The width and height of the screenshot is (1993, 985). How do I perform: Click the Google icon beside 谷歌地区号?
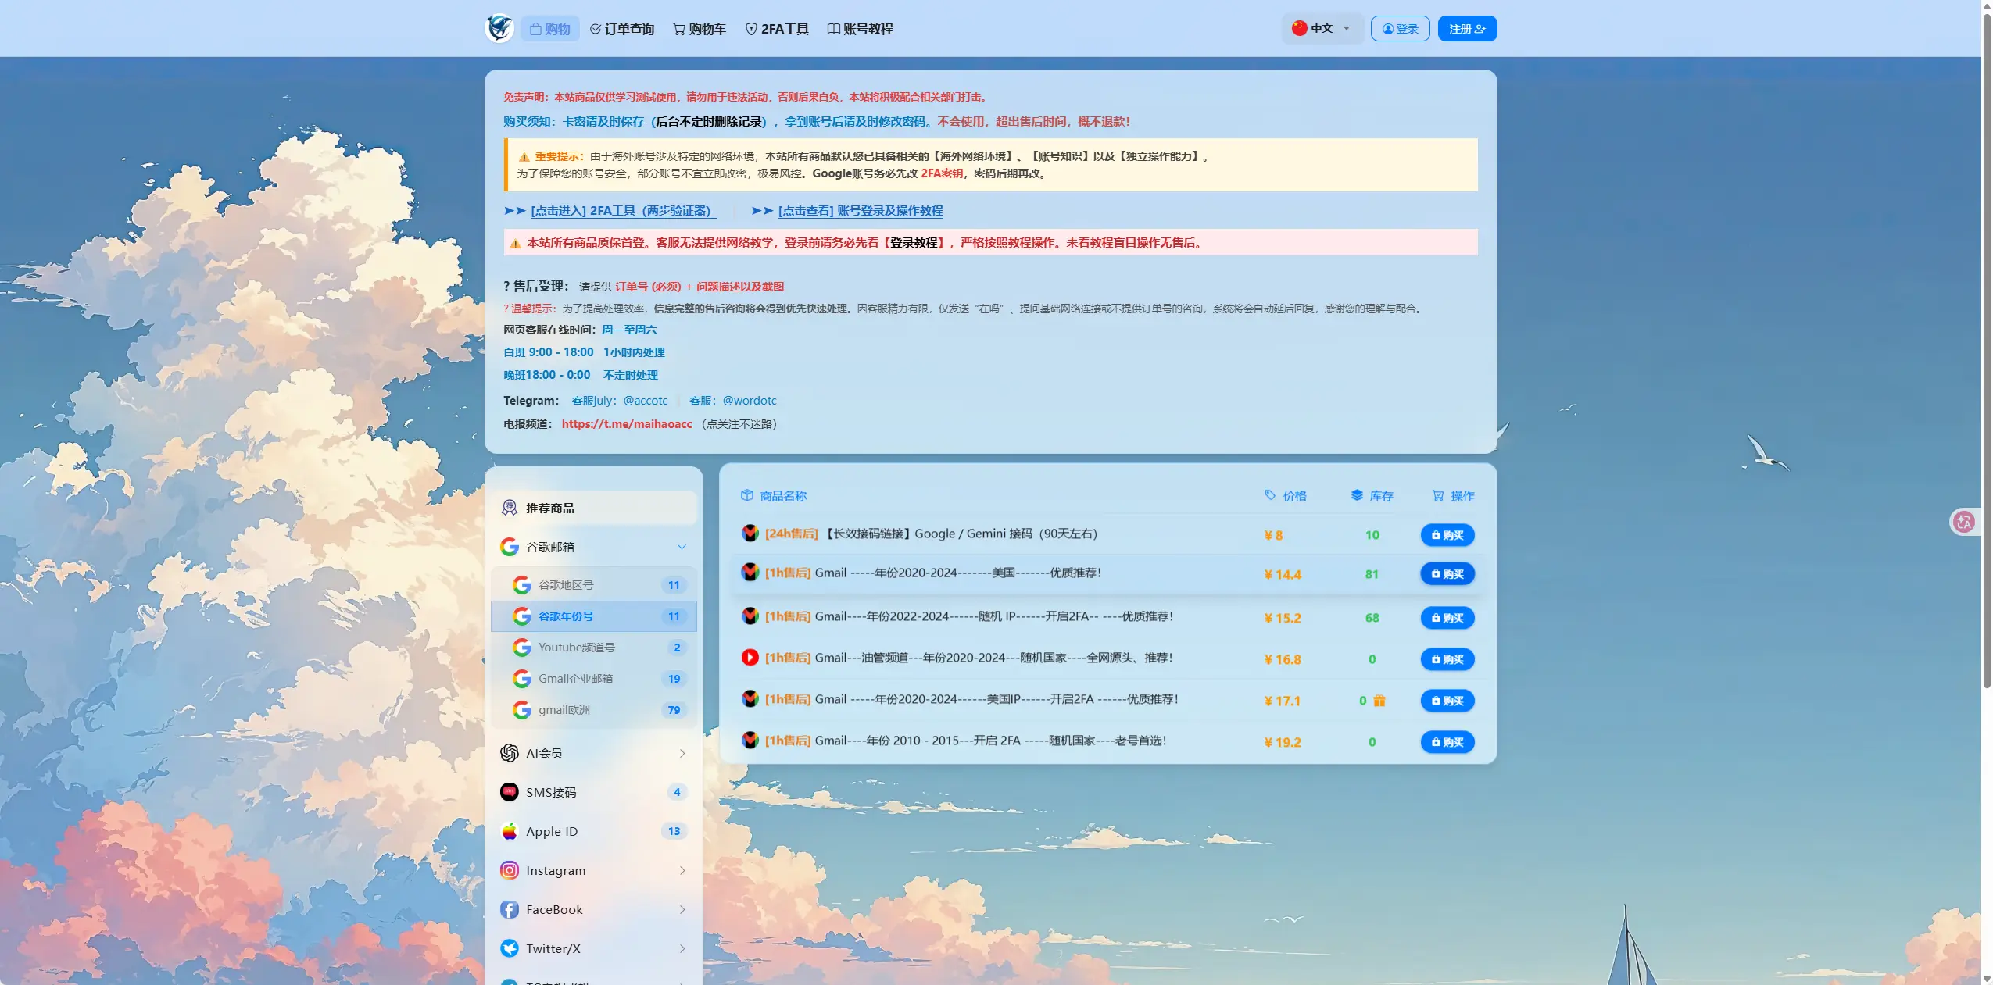click(522, 585)
